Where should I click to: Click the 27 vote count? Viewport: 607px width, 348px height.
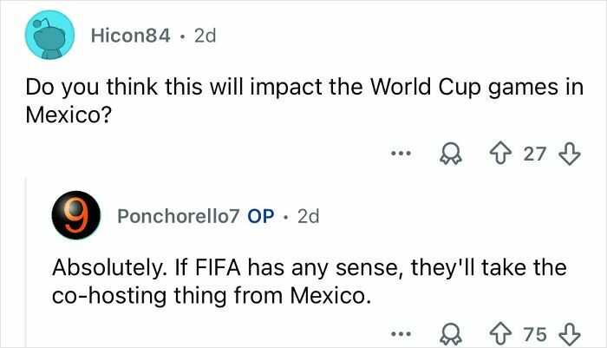[536, 154]
